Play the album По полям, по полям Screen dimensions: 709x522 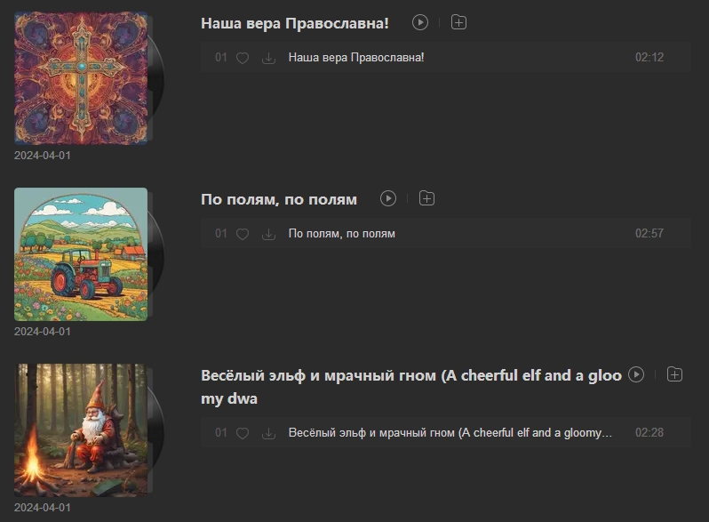388,198
